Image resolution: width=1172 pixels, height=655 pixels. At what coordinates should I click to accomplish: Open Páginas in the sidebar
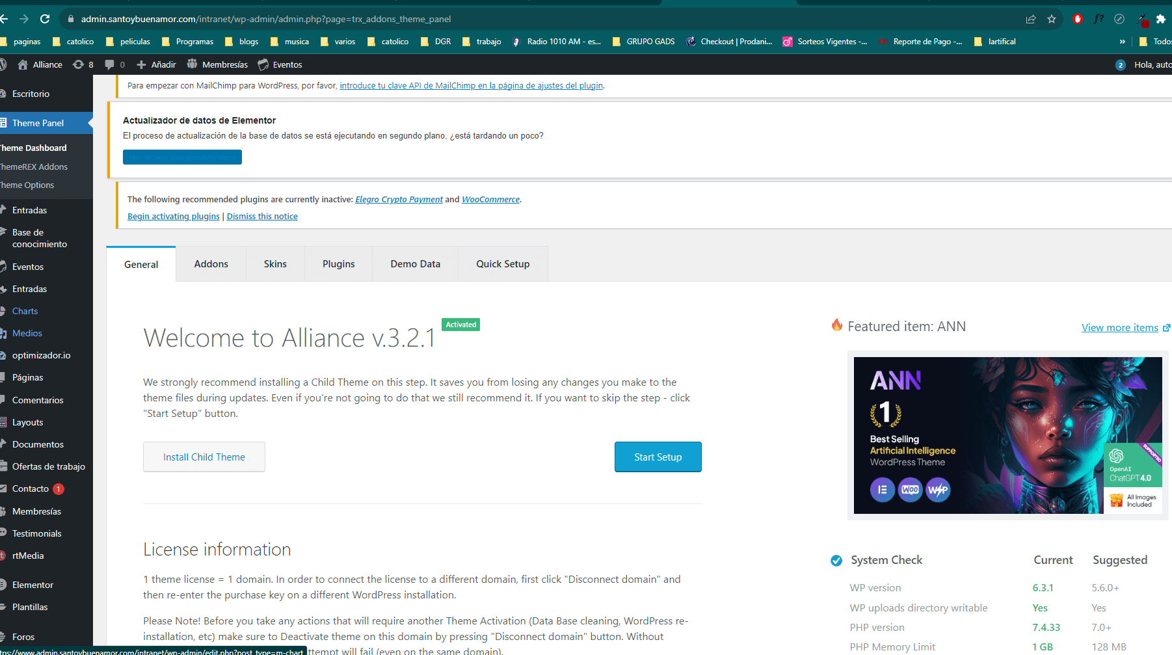[27, 377]
